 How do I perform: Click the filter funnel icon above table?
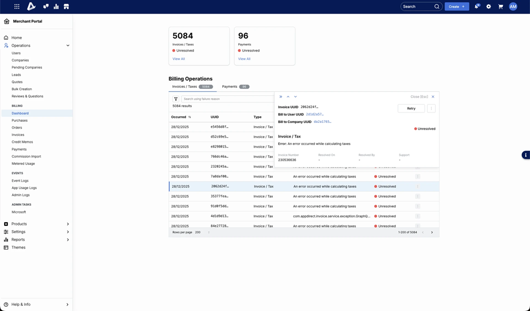(176, 99)
